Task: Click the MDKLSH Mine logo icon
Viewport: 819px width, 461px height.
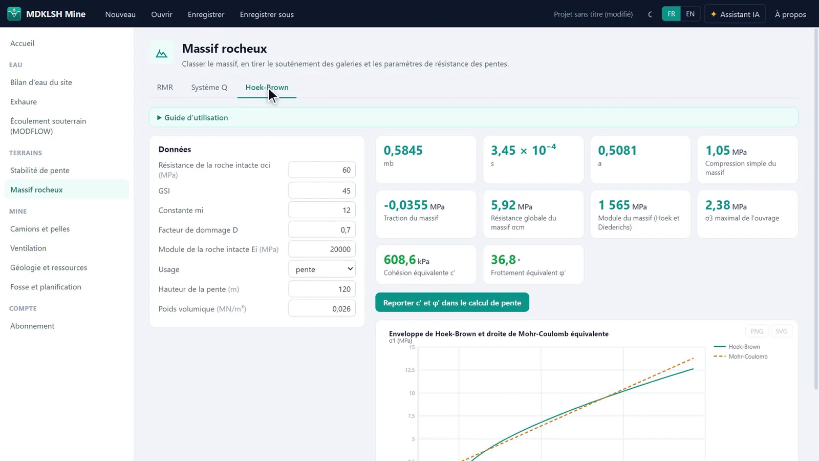Action: pos(14,14)
